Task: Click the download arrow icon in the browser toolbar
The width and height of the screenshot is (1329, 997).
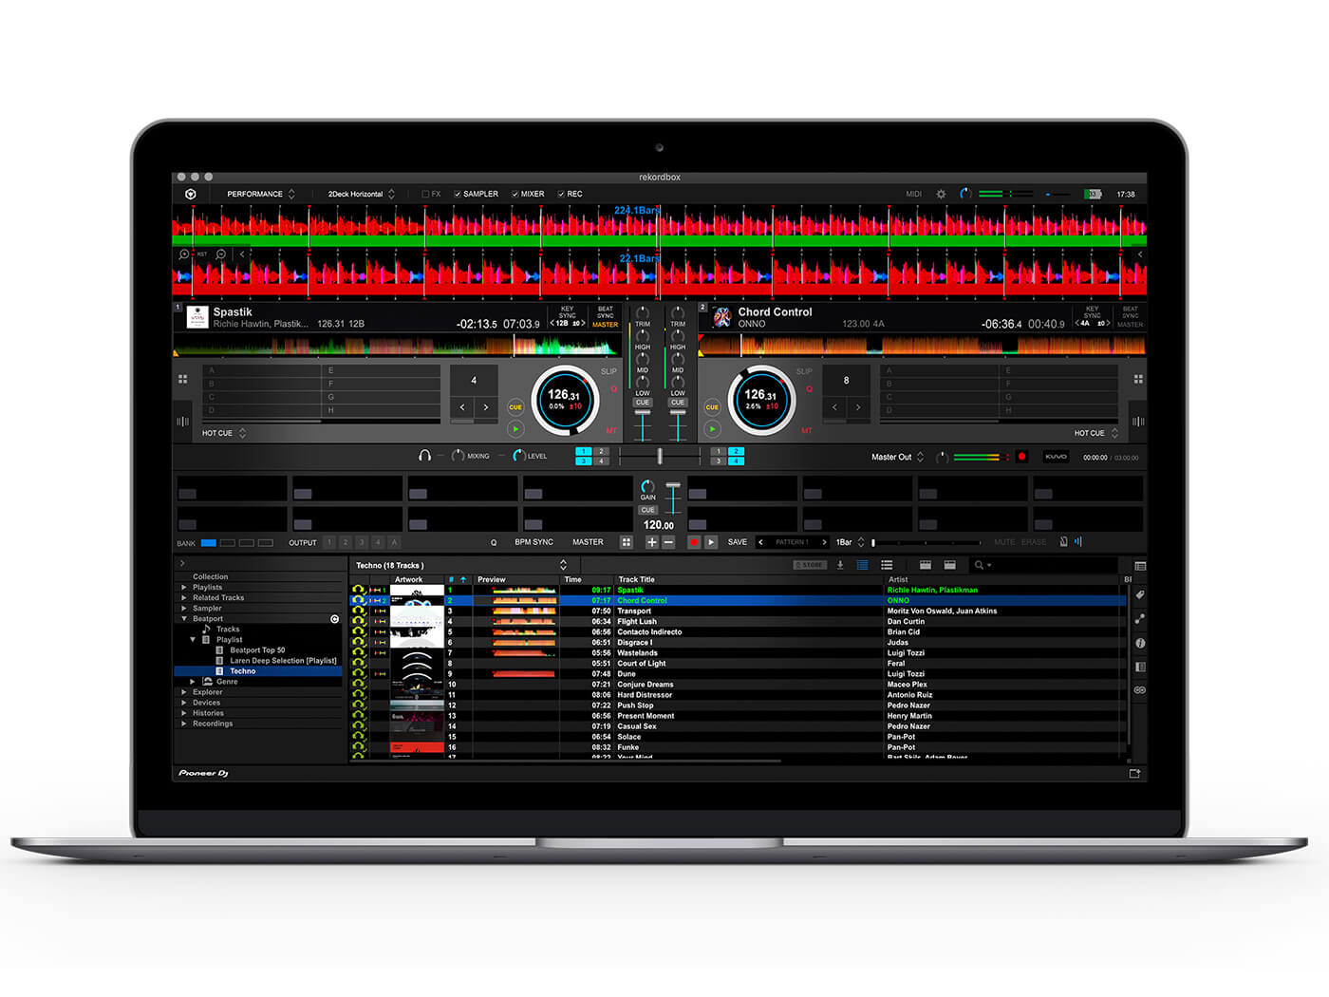Action: pos(840,565)
